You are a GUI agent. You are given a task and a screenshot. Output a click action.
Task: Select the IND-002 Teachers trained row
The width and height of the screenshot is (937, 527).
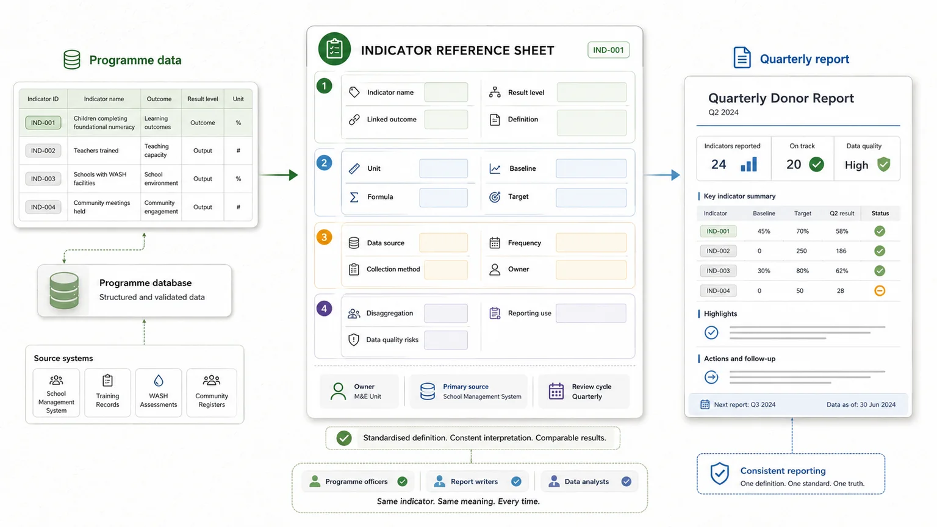click(x=135, y=151)
